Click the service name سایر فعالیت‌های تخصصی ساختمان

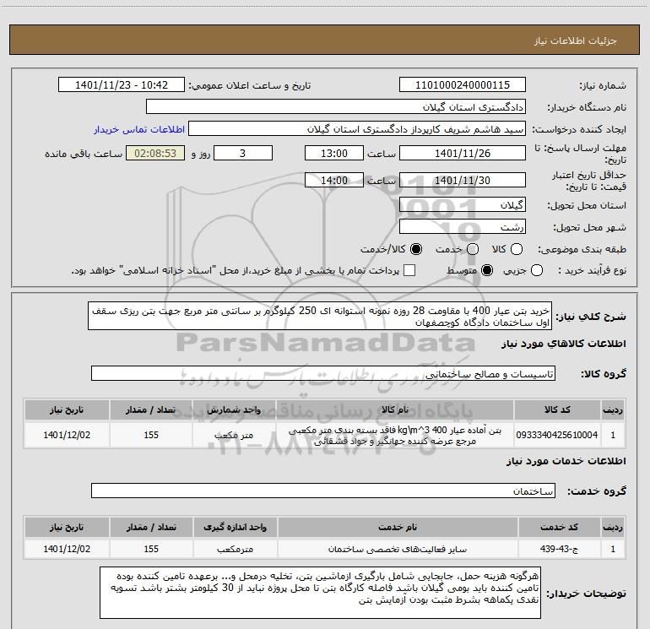398,549
